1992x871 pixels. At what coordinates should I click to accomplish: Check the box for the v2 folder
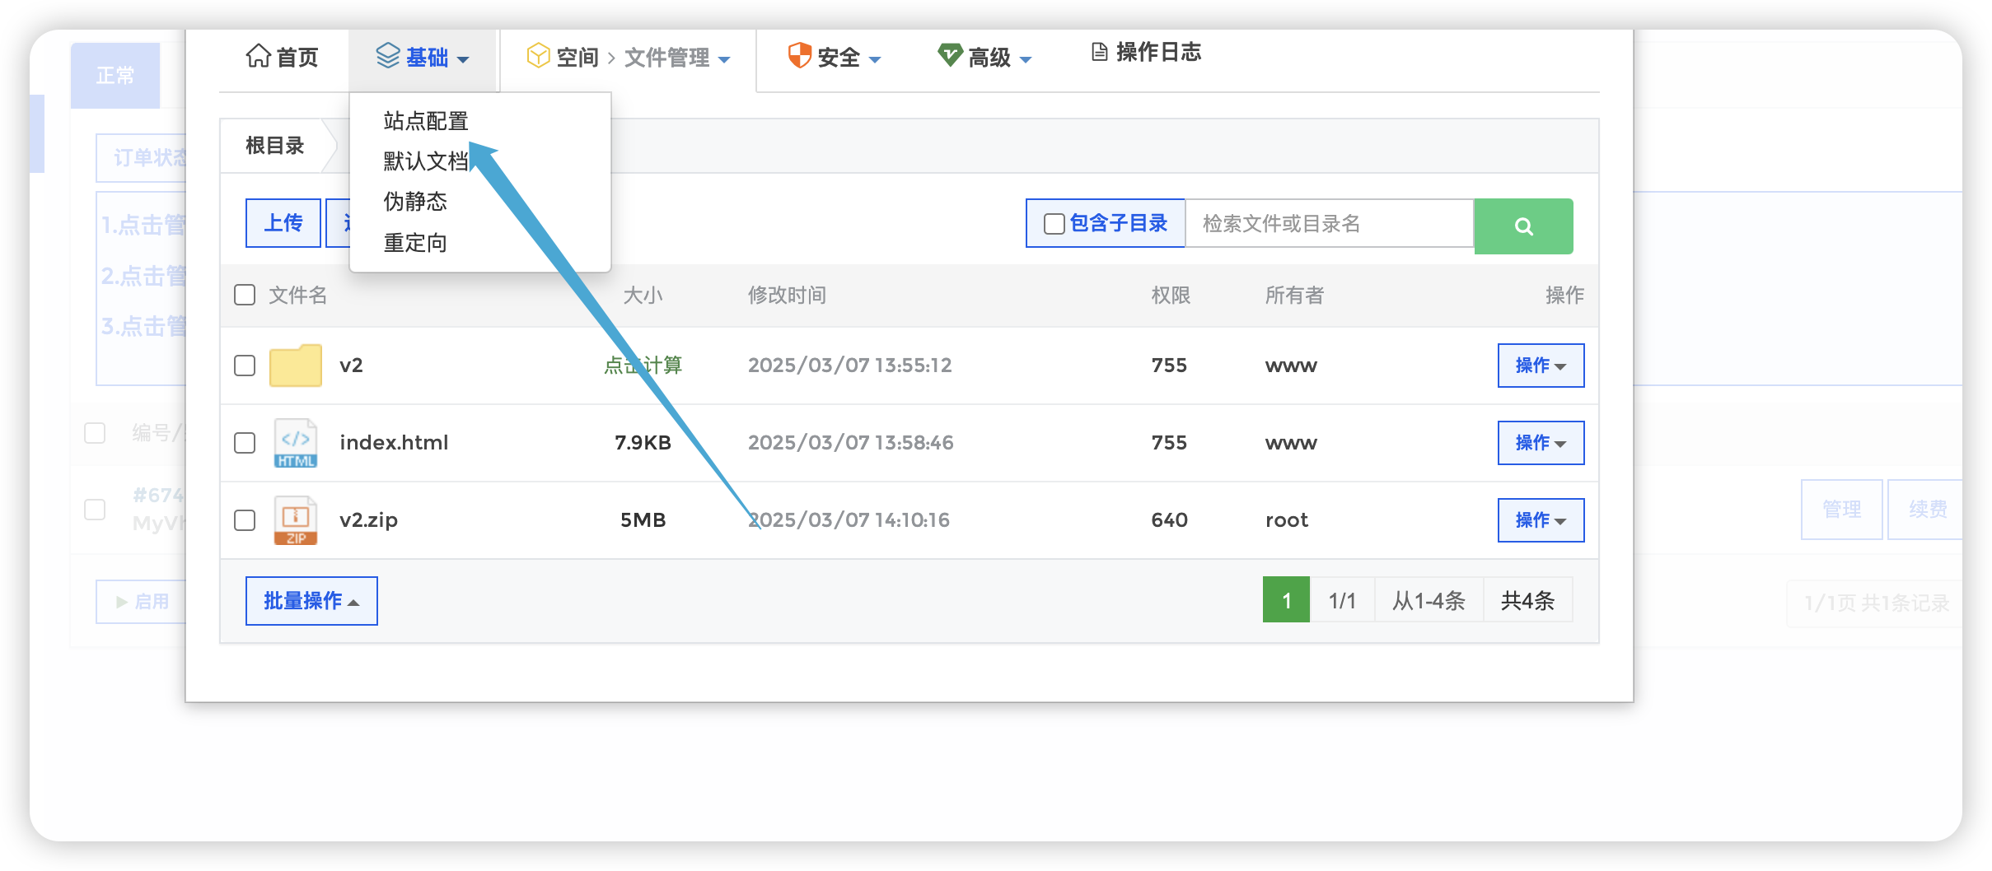245,366
